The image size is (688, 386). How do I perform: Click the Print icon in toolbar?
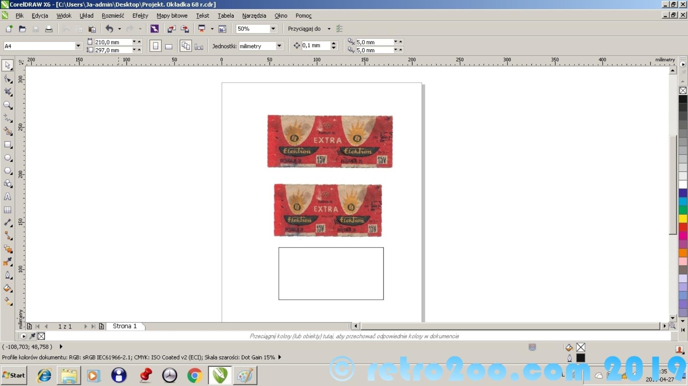(49, 29)
